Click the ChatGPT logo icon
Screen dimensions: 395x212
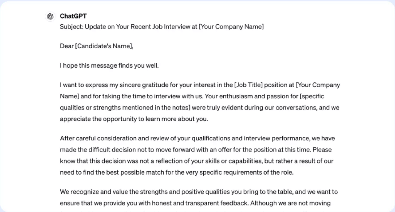50,17
